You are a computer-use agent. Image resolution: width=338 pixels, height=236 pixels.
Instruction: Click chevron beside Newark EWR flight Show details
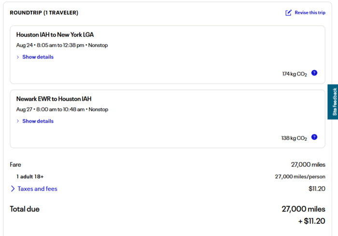[x=18, y=121]
